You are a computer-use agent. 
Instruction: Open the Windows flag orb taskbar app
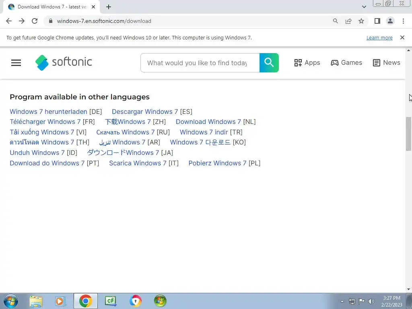pyautogui.click(x=160, y=301)
